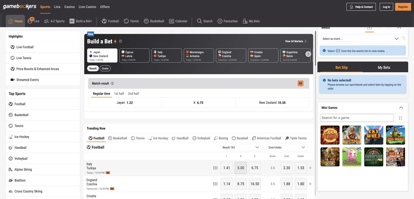The width and height of the screenshot is (414, 199).
Task: Select Italy win odds 1.41
Action: click(x=227, y=168)
